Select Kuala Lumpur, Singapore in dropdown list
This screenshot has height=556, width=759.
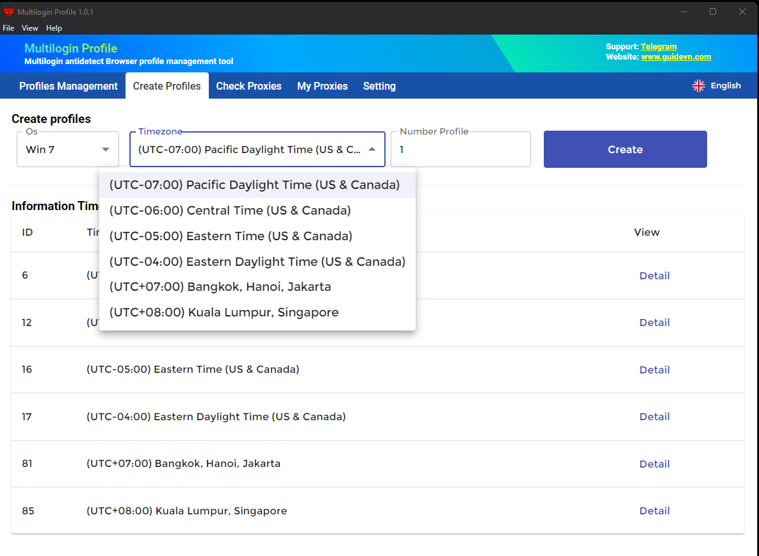click(257, 313)
